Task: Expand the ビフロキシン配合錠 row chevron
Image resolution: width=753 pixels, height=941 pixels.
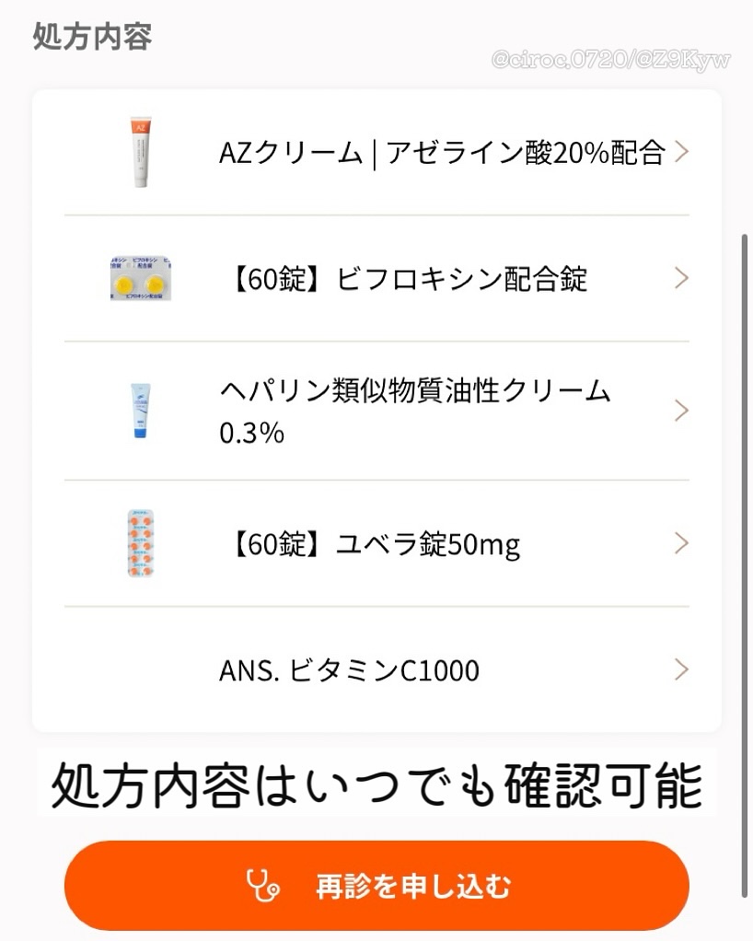Action: (x=681, y=278)
